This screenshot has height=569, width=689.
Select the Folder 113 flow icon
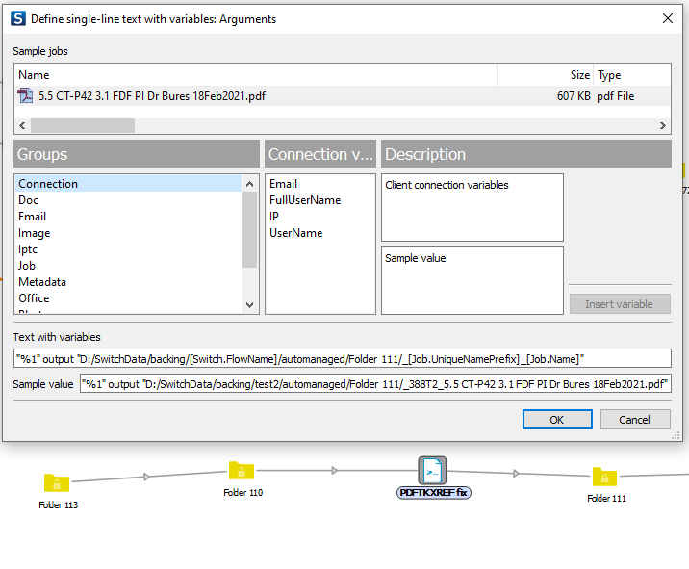tap(57, 483)
